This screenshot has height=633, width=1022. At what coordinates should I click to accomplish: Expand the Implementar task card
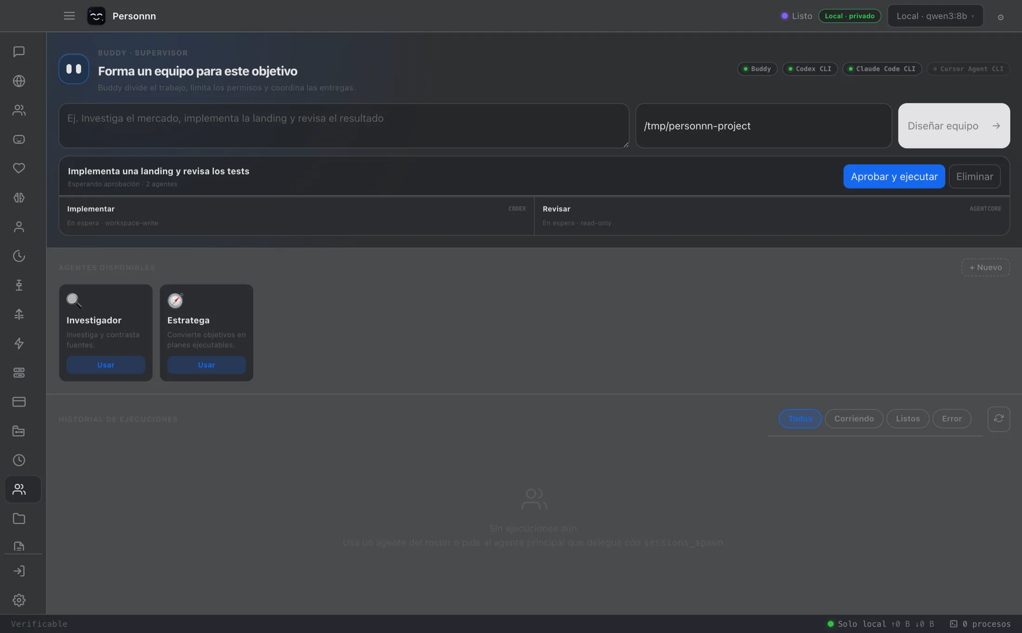[x=296, y=216]
